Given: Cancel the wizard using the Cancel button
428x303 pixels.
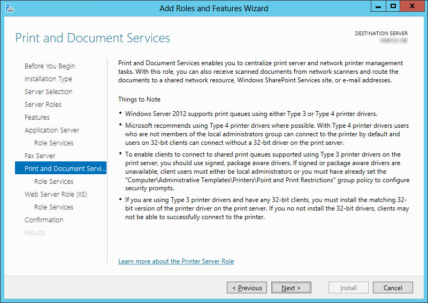Looking at the screenshot, I should pos(393,288).
